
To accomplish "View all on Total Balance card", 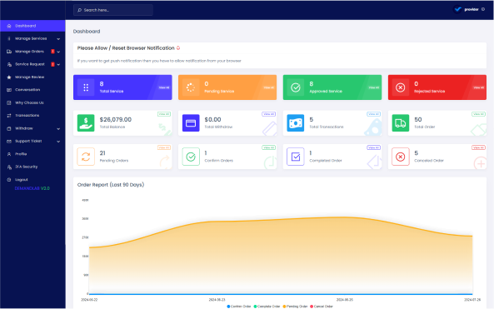I will click(x=164, y=114).
